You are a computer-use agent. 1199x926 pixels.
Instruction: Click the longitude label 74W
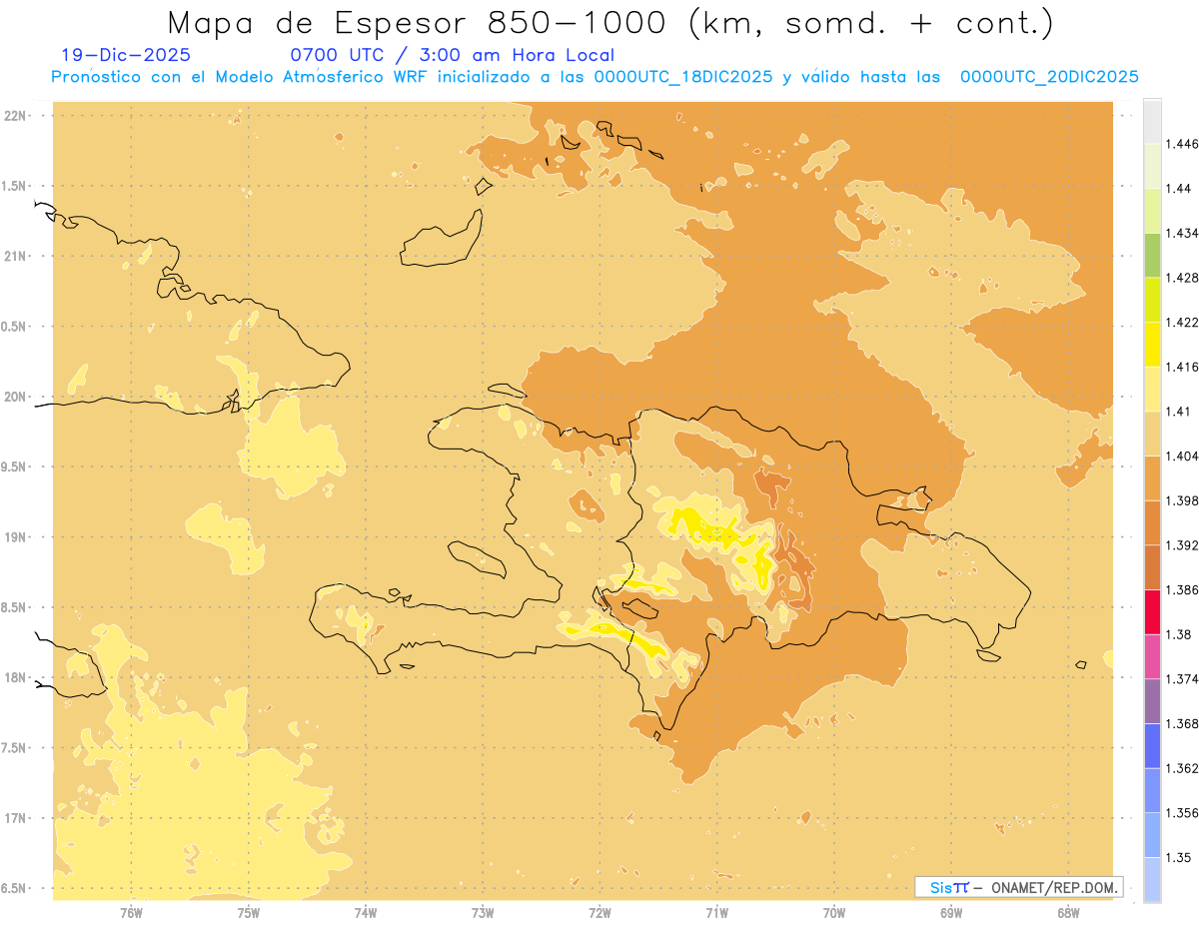coord(366,913)
